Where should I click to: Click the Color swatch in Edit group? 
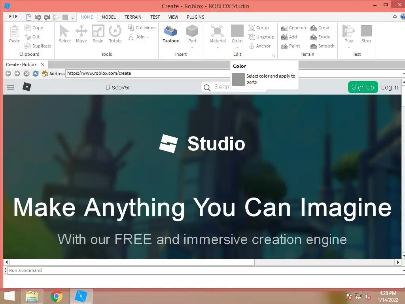tap(237, 31)
